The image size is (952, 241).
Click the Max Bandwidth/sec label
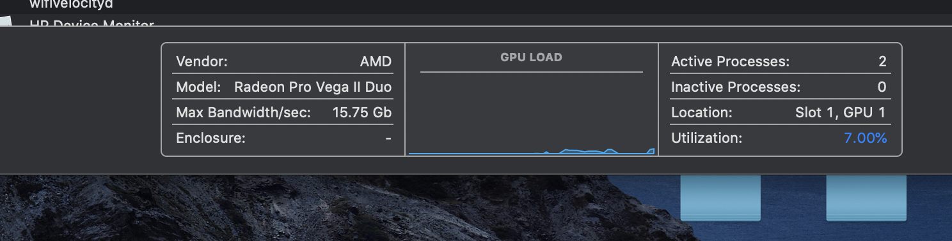(x=243, y=113)
